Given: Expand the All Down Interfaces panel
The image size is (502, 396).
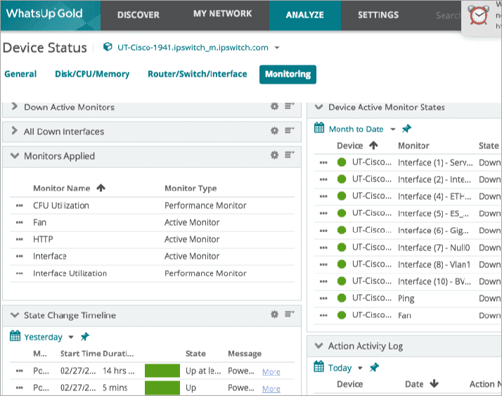Looking at the screenshot, I should click(14, 130).
